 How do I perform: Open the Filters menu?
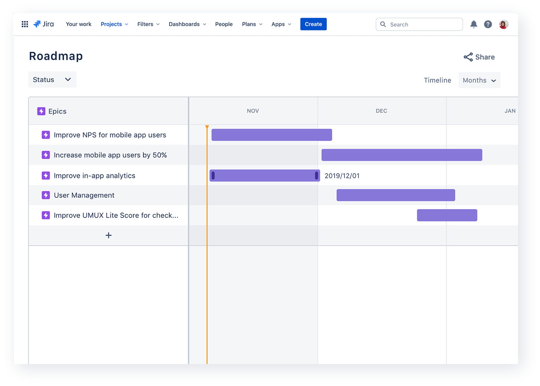(x=148, y=24)
